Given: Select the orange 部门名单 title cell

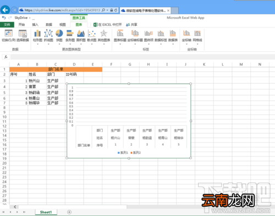Looking at the screenshot, I should [x=56, y=69].
